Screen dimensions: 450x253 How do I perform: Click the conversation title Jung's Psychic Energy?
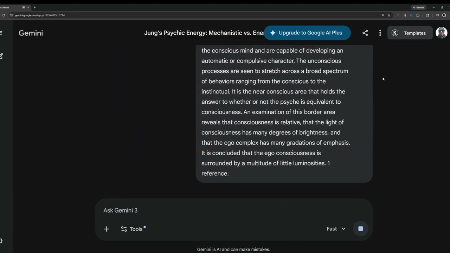(204, 33)
